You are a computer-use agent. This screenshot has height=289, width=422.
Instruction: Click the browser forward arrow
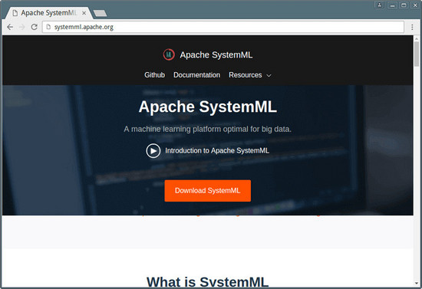(22, 27)
